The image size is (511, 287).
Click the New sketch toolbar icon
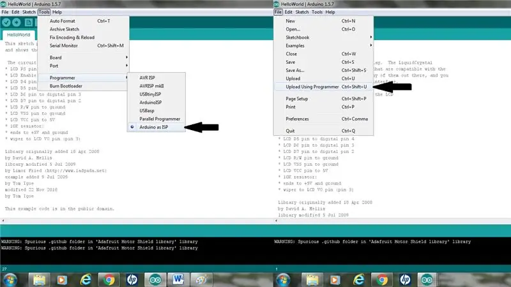pyautogui.click(x=29, y=22)
